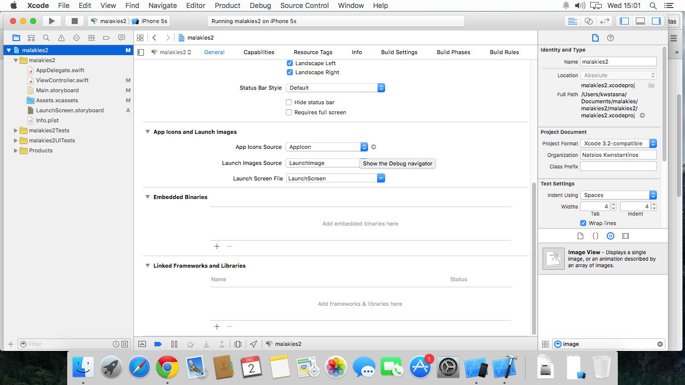Screen dimensions: 685x385
Task: Open the Object library
Action: (610, 236)
